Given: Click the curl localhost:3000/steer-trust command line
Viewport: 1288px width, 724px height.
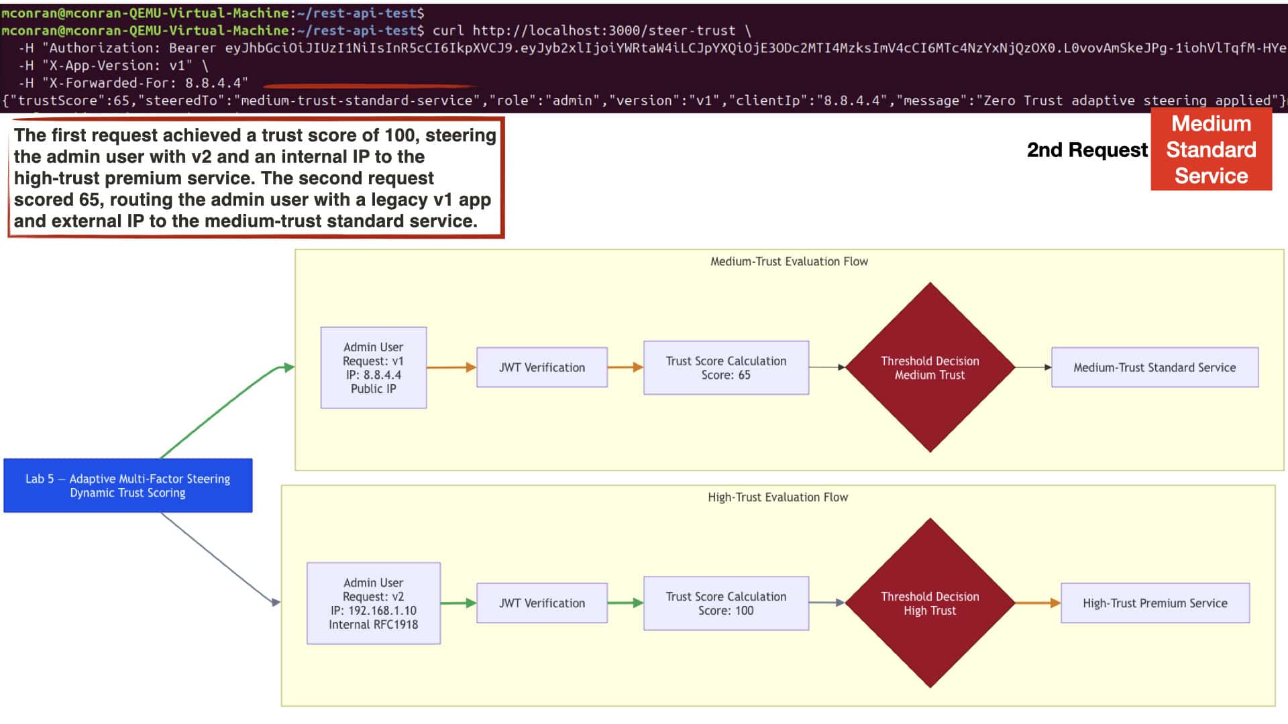Looking at the screenshot, I should [x=376, y=31].
